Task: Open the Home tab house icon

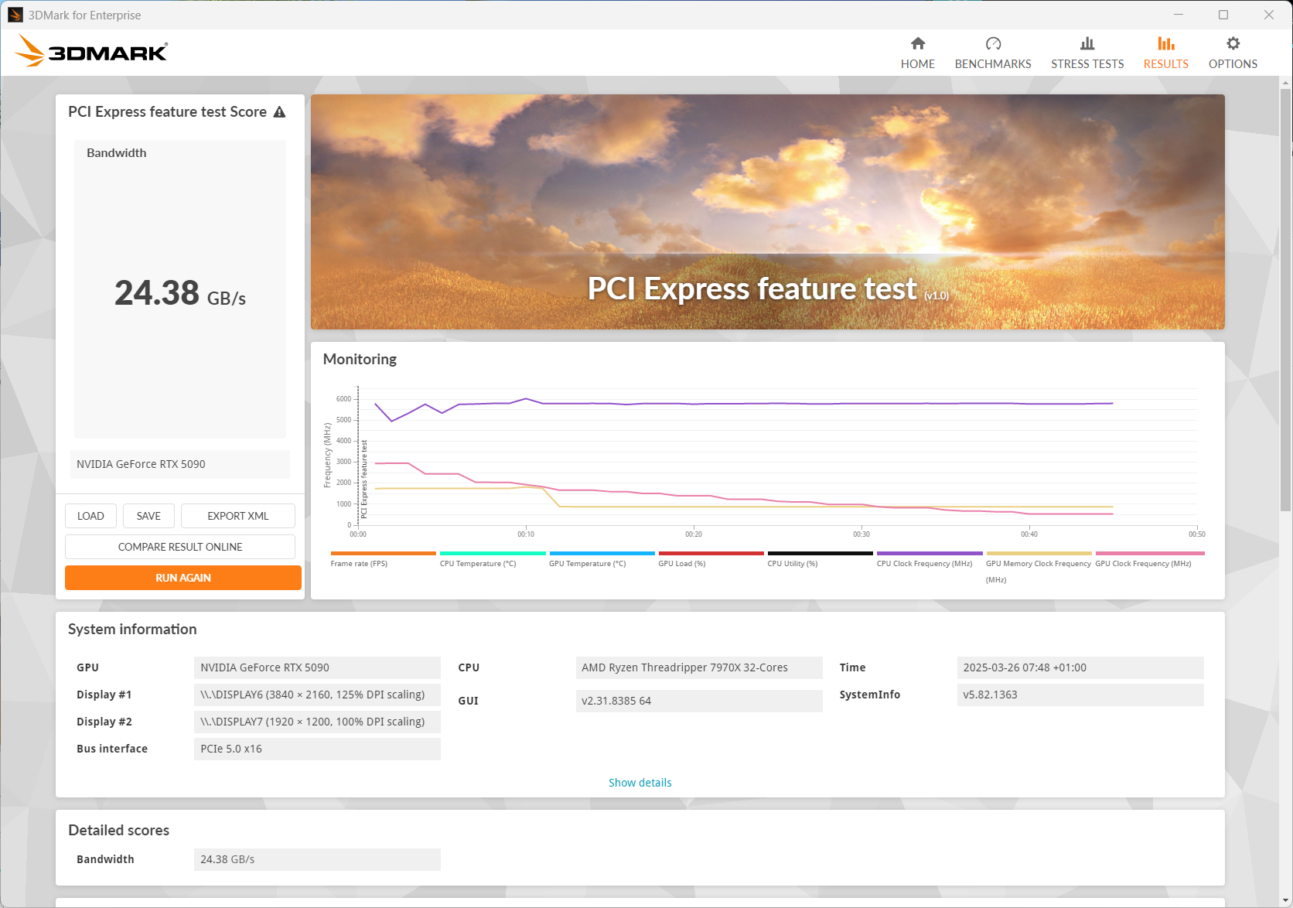Action: click(x=918, y=43)
